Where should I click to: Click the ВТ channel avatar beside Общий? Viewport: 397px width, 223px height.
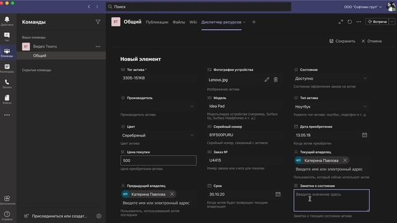point(116,22)
